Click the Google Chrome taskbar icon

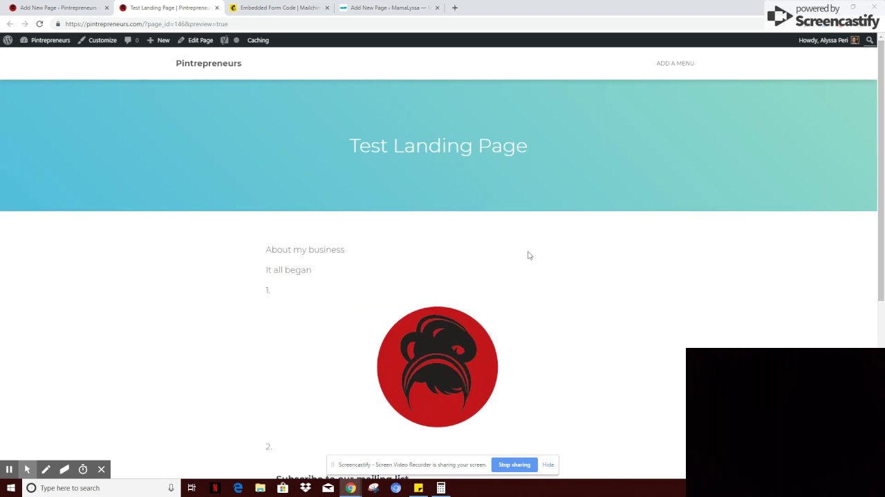coord(351,488)
